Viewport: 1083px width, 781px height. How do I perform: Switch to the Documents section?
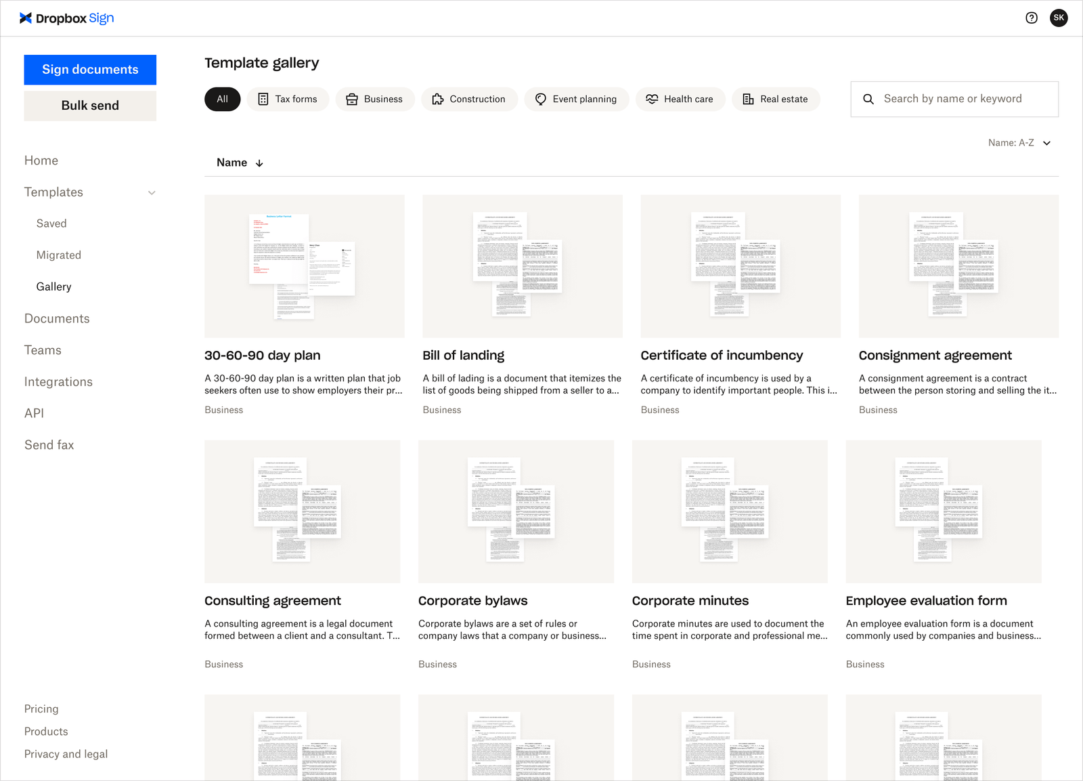click(57, 318)
